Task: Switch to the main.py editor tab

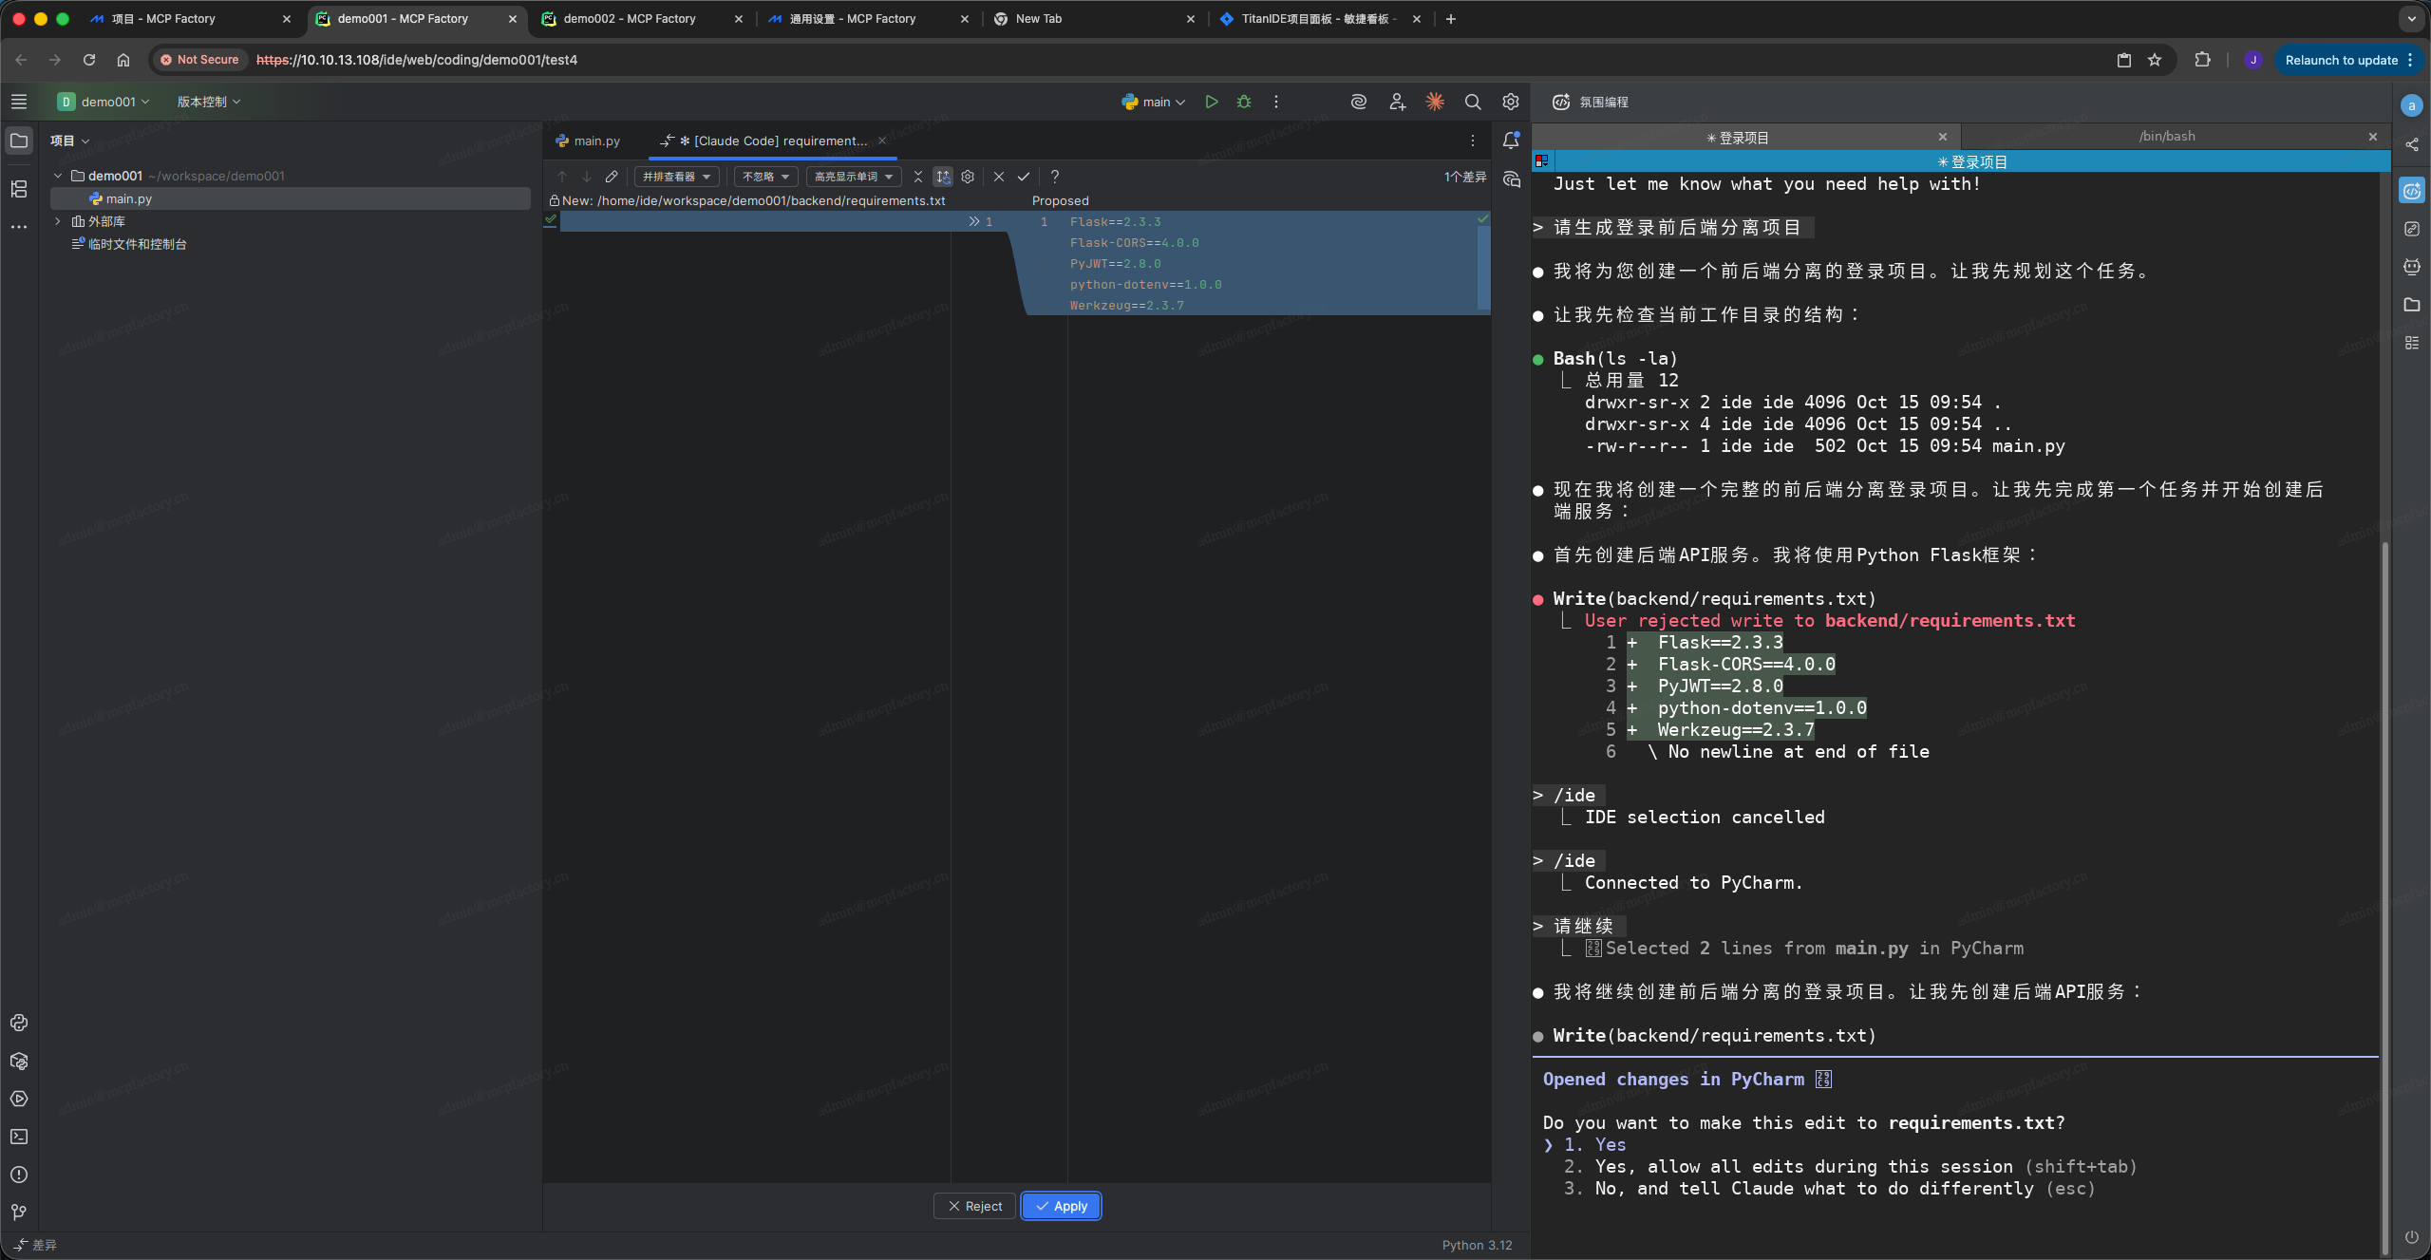Action: pyautogui.click(x=596, y=141)
